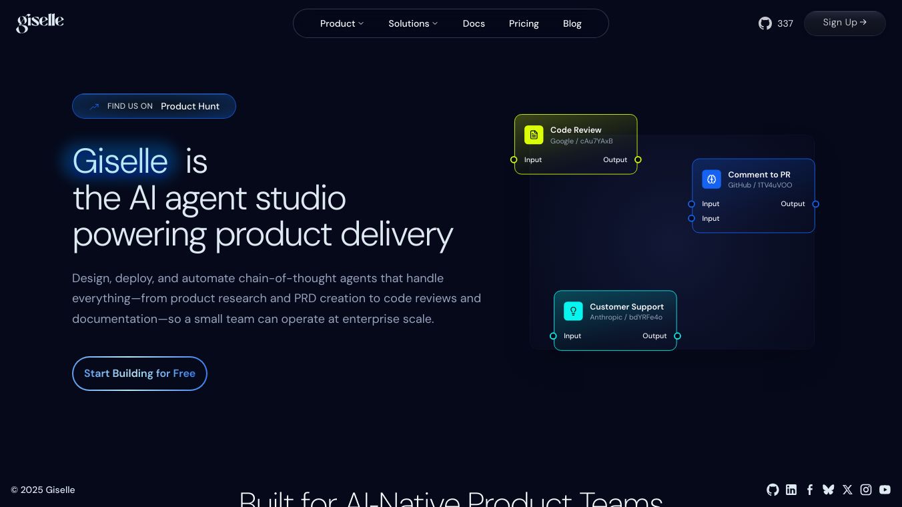902x507 pixels.
Task: Go to the Docs page
Action: tap(474, 23)
